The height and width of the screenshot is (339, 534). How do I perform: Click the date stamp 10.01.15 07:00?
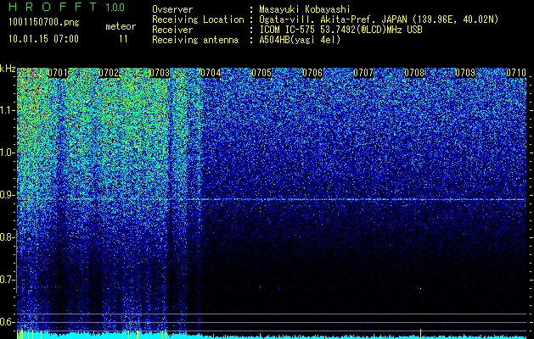point(43,39)
